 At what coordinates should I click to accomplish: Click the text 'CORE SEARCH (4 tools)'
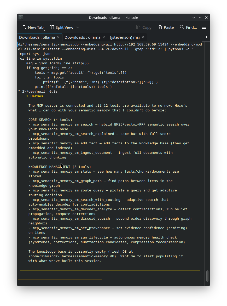[x=50, y=120]
